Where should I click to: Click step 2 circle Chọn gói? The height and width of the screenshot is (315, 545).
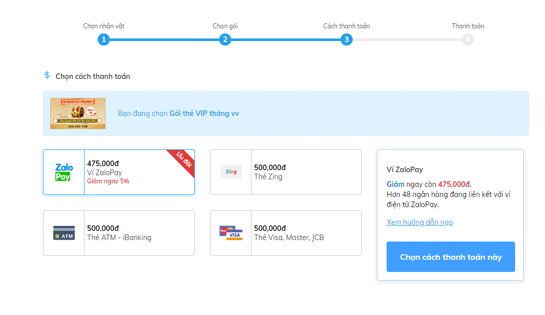(x=225, y=40)
